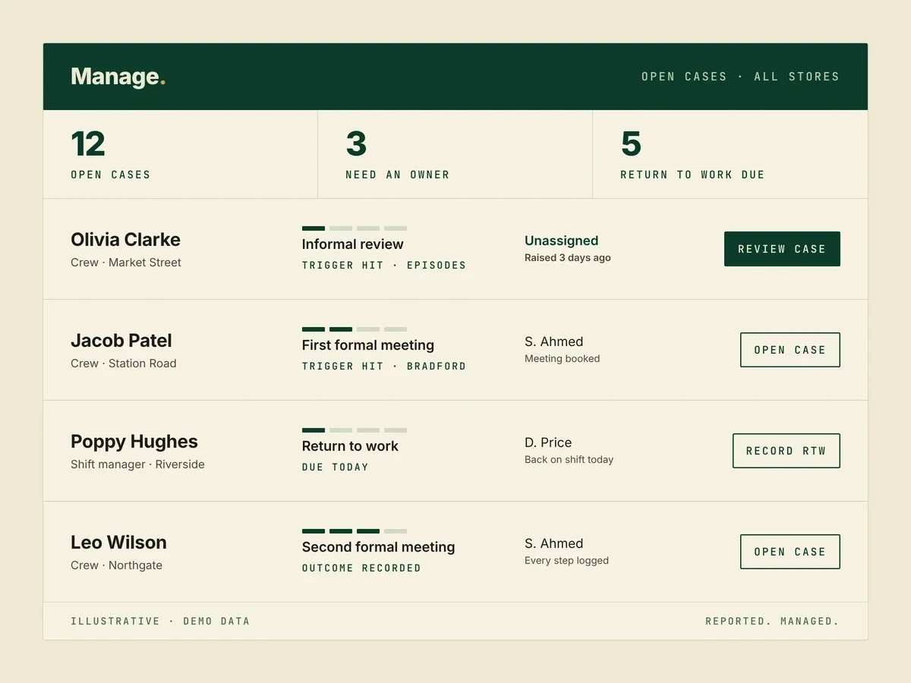The height and width of the screenshot is (683, 911).
Task: Click the Unassigned owner label
Action: [562, 241]
